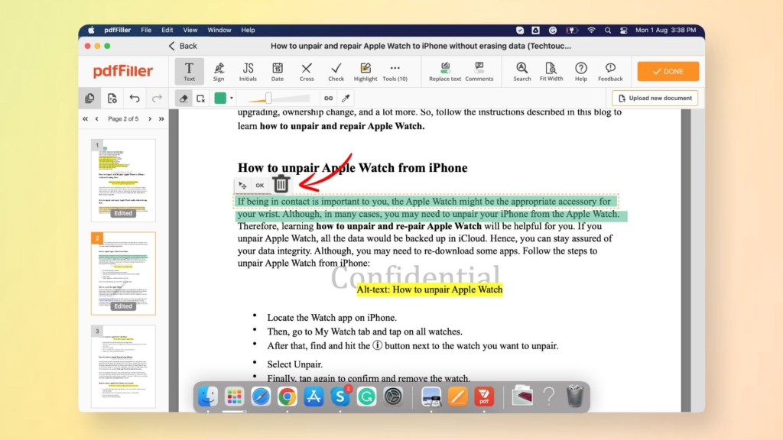Expand Tools (10) more options

tap(395, 71)
